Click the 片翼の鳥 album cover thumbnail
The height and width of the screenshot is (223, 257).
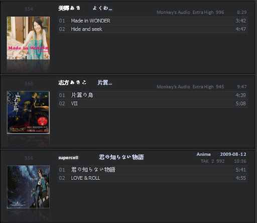[x=28, y=112]
